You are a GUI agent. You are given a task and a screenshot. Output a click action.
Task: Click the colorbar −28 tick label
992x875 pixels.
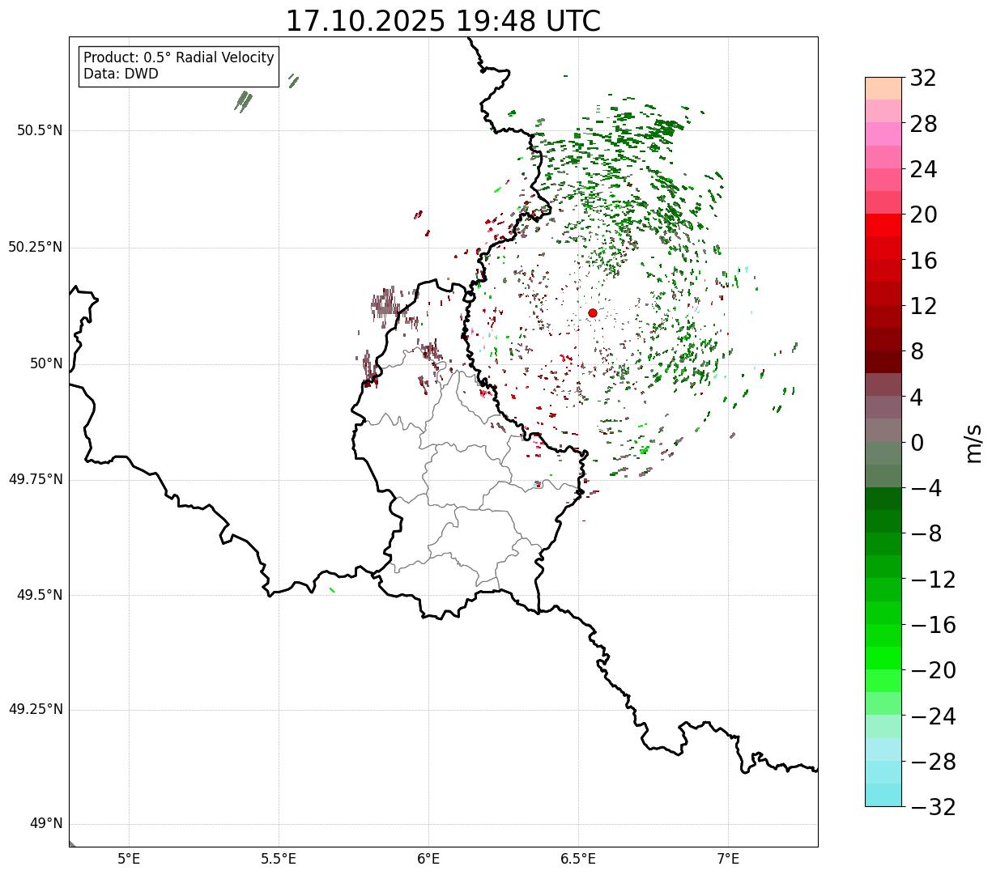click(933, 762)
